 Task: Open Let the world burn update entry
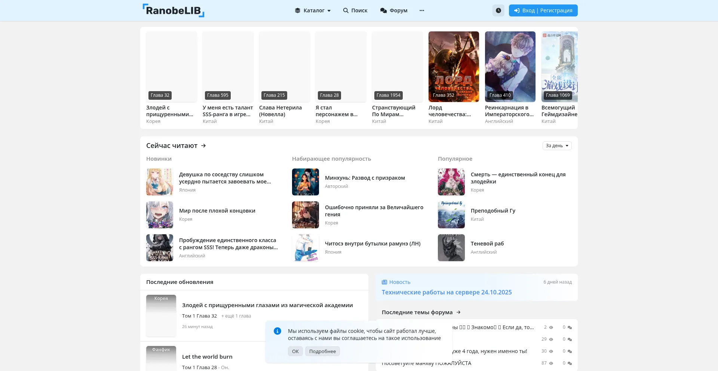pyautogui.click(x=207, y=357)
